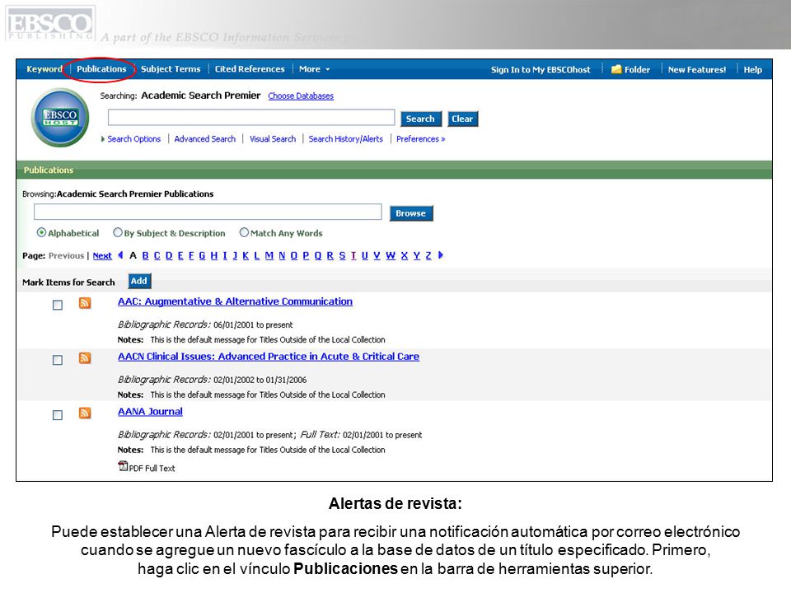Select the Match Any Words option
This screenshot has height=593, width=791.
[244, 232]
